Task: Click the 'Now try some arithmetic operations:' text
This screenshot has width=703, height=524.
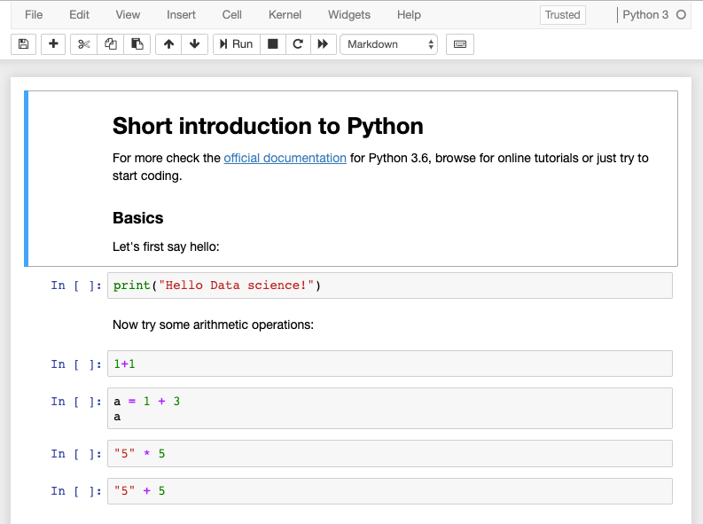Action: coord(213,325)
